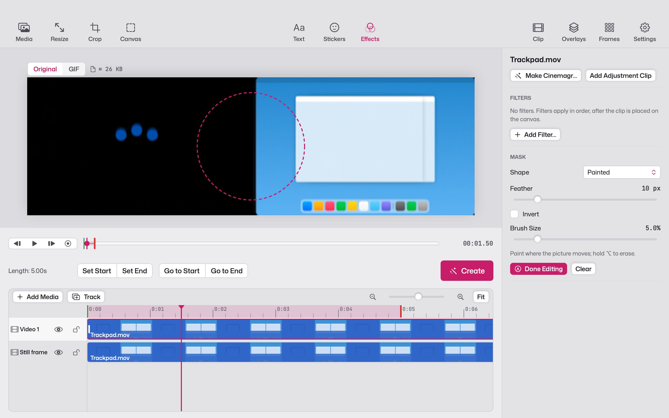This screenshot has width=669, height=418.
Task: Switch preview to Original tab
Action: [x=45, y=69]
